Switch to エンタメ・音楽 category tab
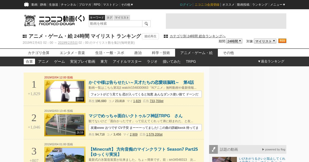Screen dimensions: 309x162 pos(72,53)
